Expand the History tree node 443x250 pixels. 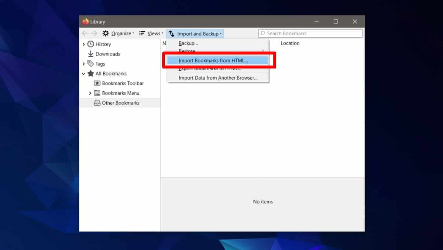(x=83, y=44)
